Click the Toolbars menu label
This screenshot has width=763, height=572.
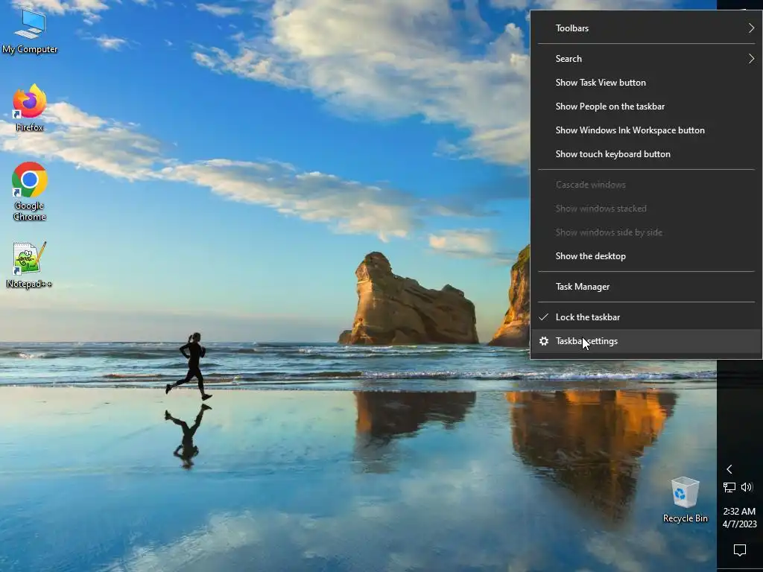pyautogui.click(x=572, y=28)
